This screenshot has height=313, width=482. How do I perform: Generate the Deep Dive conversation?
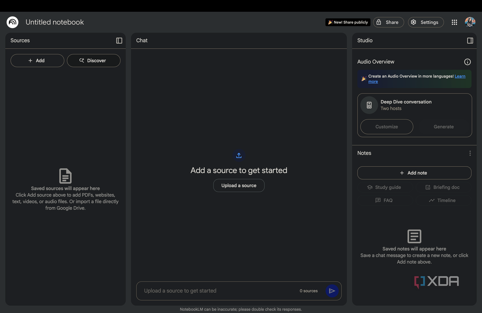(444, 127)
